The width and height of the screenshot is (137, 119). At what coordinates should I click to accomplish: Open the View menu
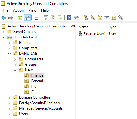(32, 10)
